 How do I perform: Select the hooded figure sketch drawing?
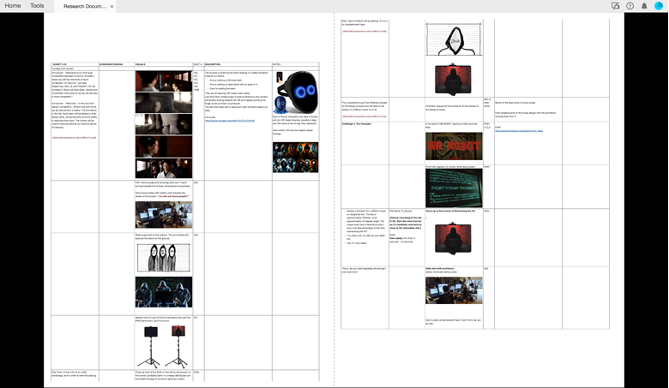pyautogui.click(x=455, y=39)
